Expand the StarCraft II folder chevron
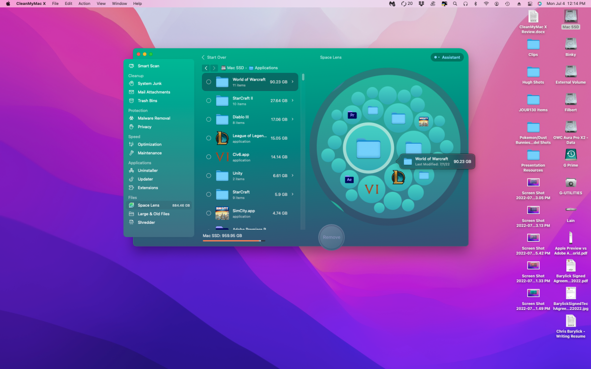Image resolution: width=591 pixels, height=369 pixels. click(x=293, y=101)
